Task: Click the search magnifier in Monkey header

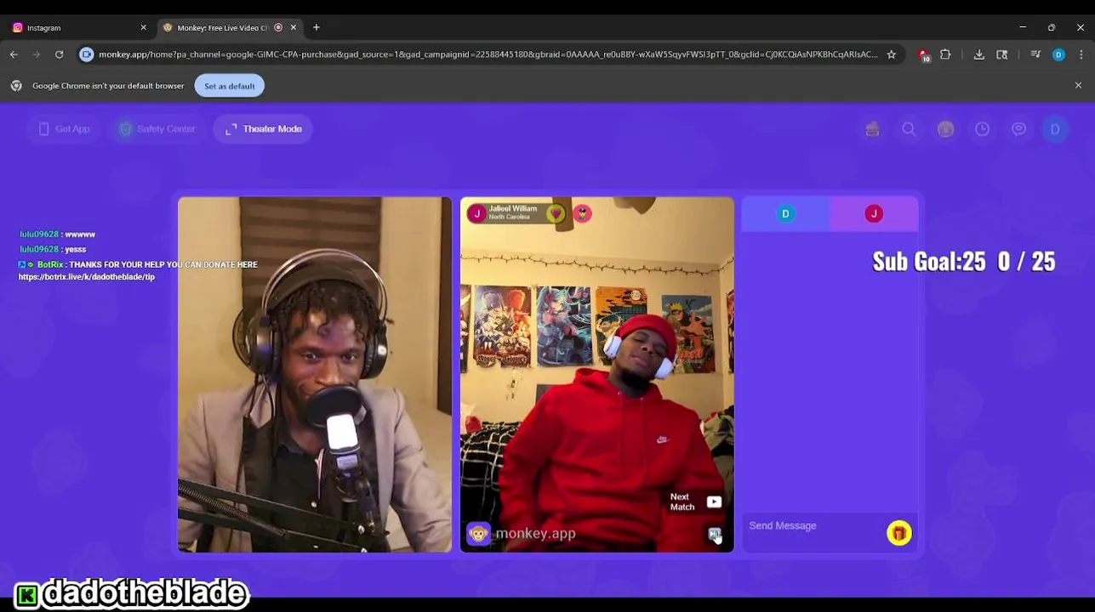Action: [909, 129]
